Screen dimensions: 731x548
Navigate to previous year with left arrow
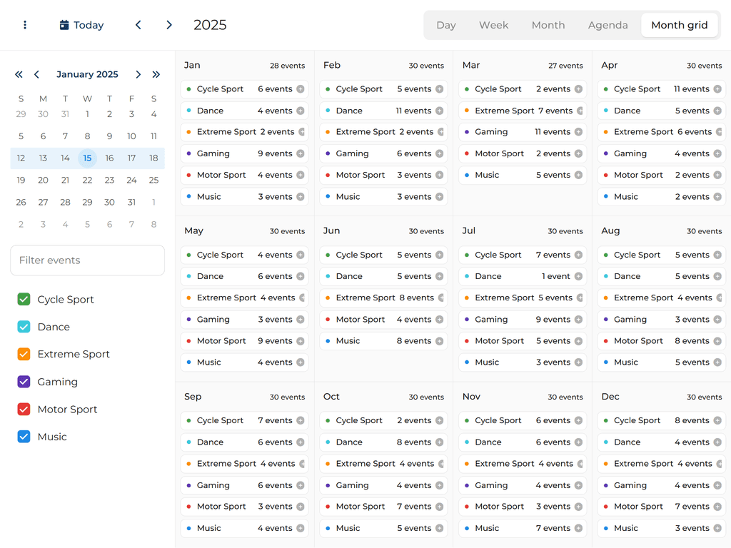138,24
